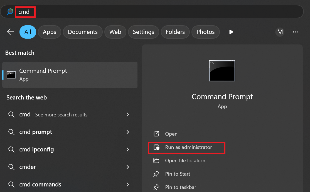The image size is (310, 192).
Task: Click the search magnifier icon in search bar
Action: tap(10, 12)
